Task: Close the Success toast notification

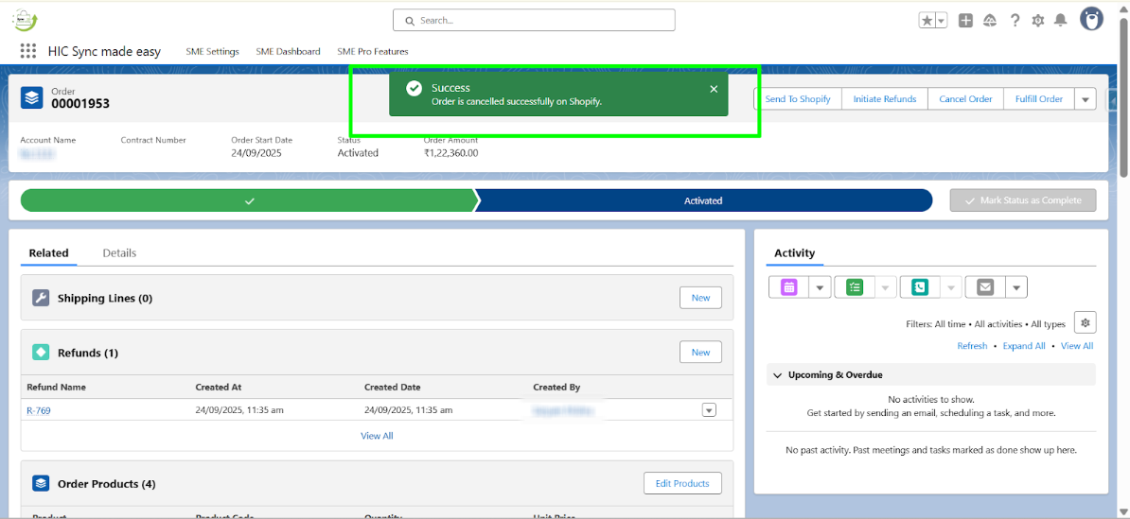Action: [x=714, y=89]
